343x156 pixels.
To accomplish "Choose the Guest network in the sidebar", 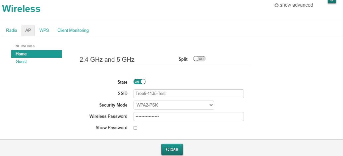I will tap(21, 62).
